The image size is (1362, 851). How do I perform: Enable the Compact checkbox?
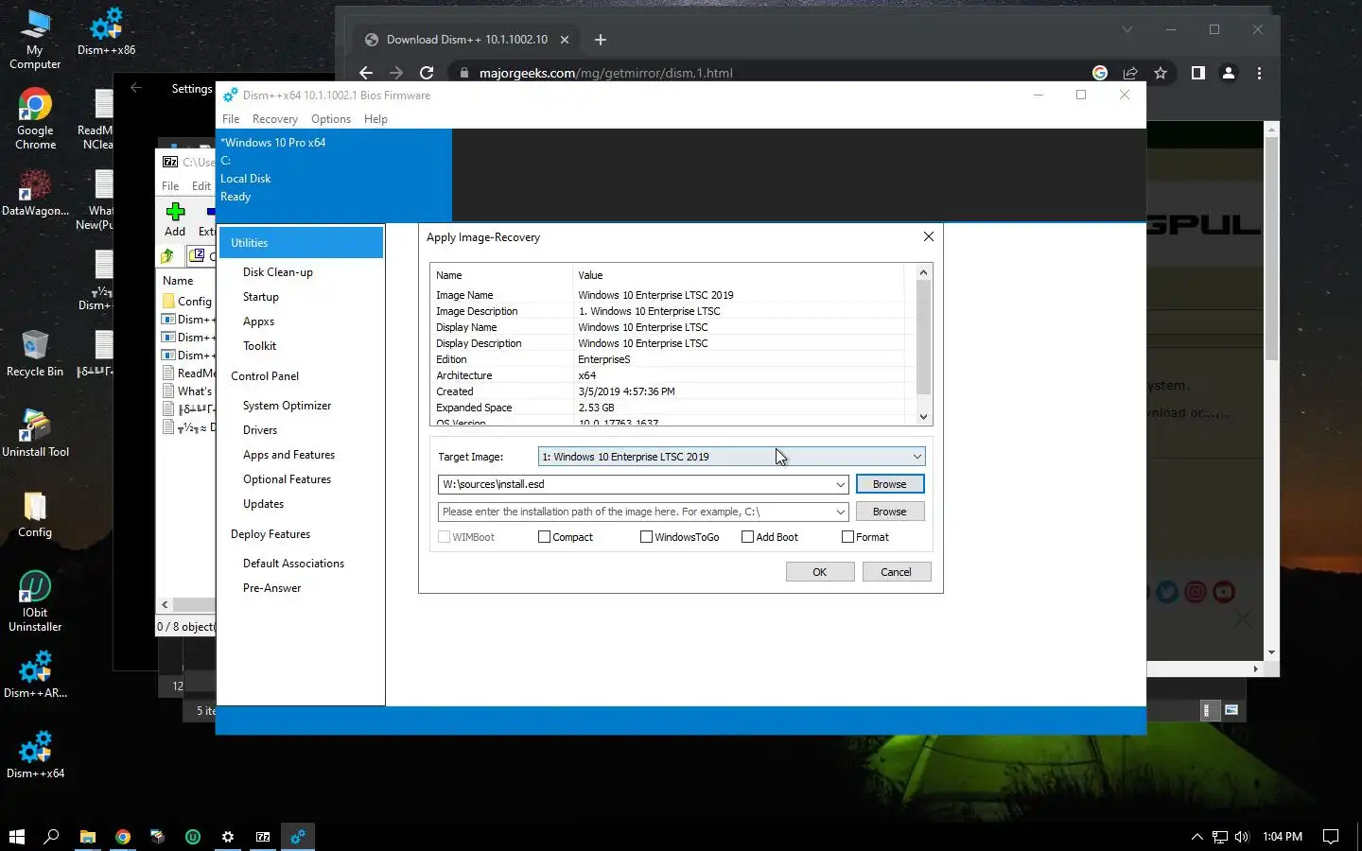click(544, 537)
